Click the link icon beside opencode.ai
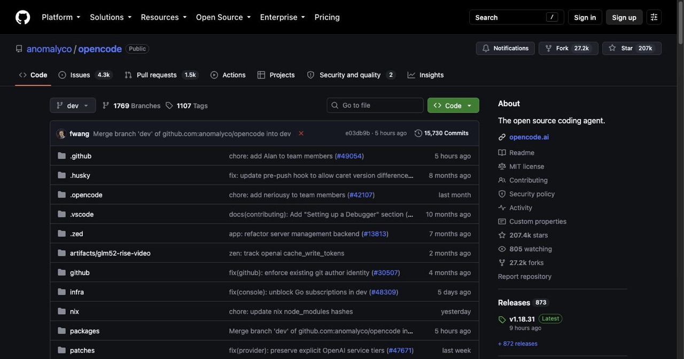684x359 pixels. click(x=502, y=137)
